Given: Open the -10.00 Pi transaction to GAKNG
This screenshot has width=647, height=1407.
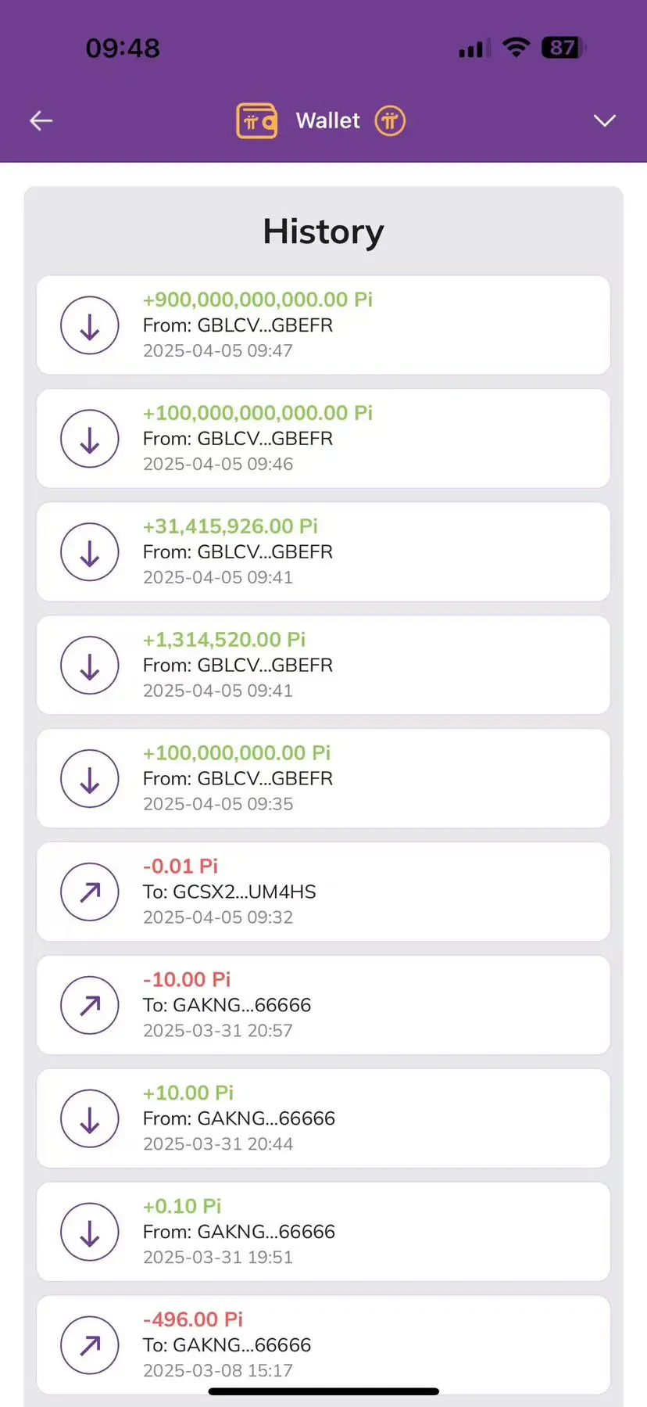Looking at the screenshot, I should tap(323, 1005).
